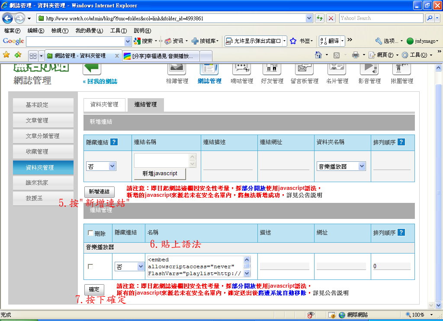Viewport: 443px width, 321px height.
Task: Select 文章管理 in the left sidebar
Action: tap(43, 120)
